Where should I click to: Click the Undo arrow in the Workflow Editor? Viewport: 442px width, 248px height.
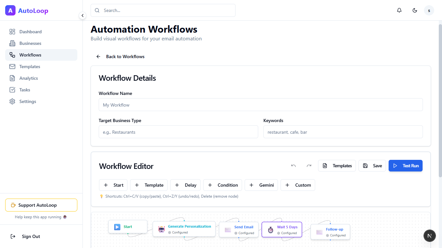(x=293, y=166)
